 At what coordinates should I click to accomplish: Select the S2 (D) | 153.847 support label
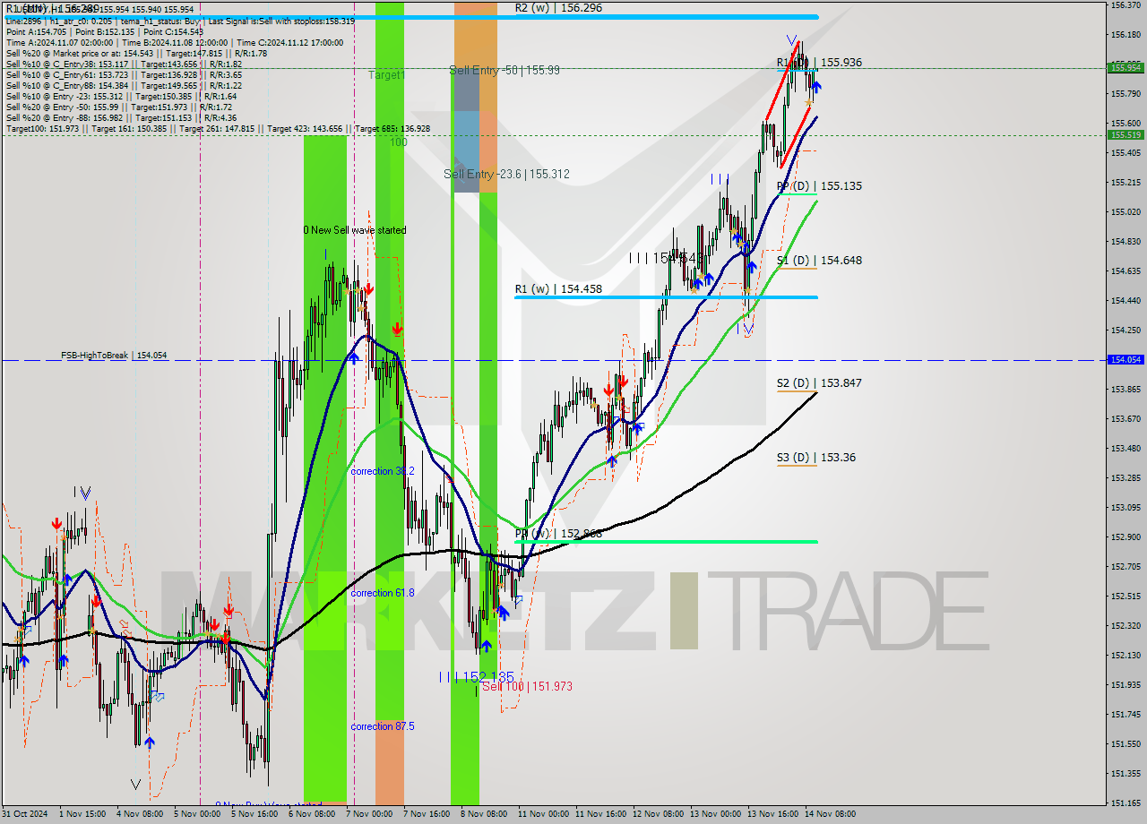point(819,383)
